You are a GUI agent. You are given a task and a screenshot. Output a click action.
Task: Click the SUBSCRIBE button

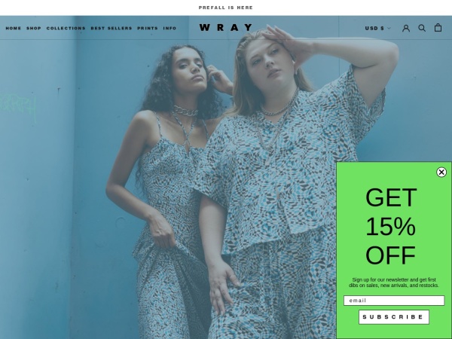(x=394, y=317)
